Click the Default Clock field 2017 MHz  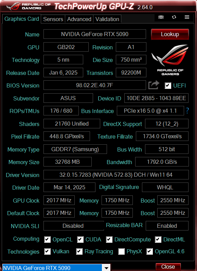59,213
